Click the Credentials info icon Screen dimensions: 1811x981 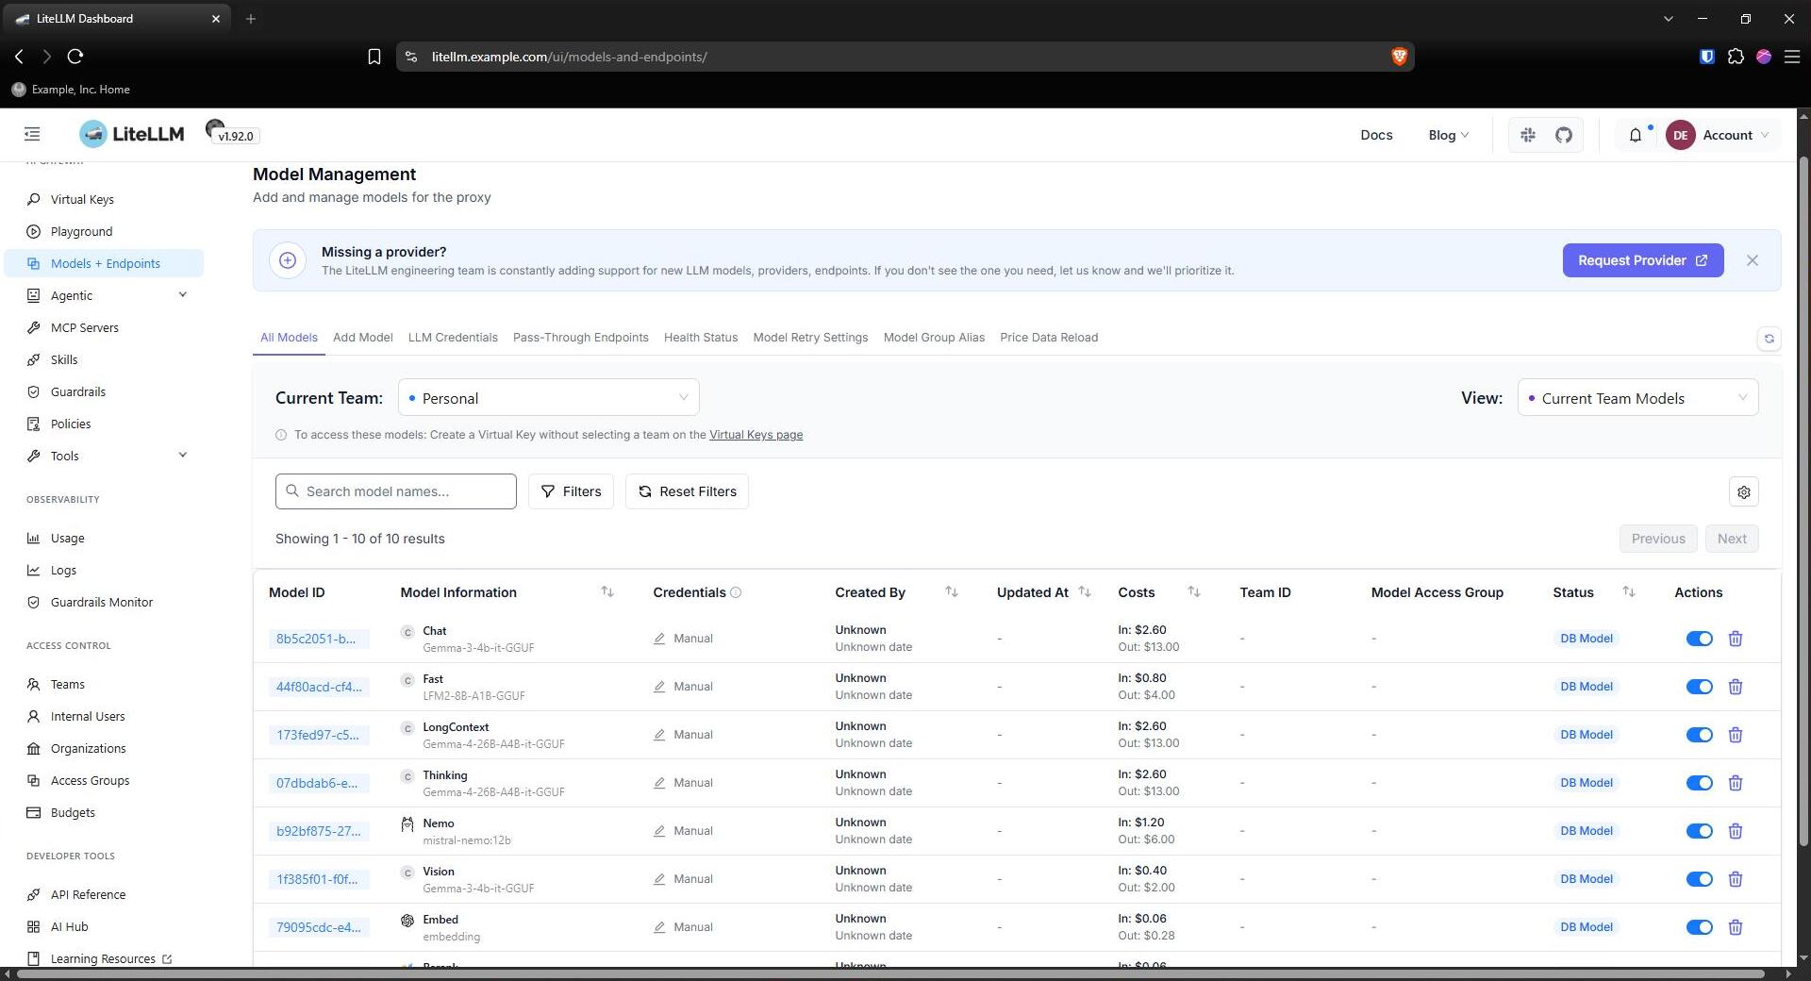point(736,592)
